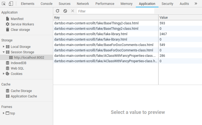
Task: Activate the inspect element picker icon
Action: 4,4
